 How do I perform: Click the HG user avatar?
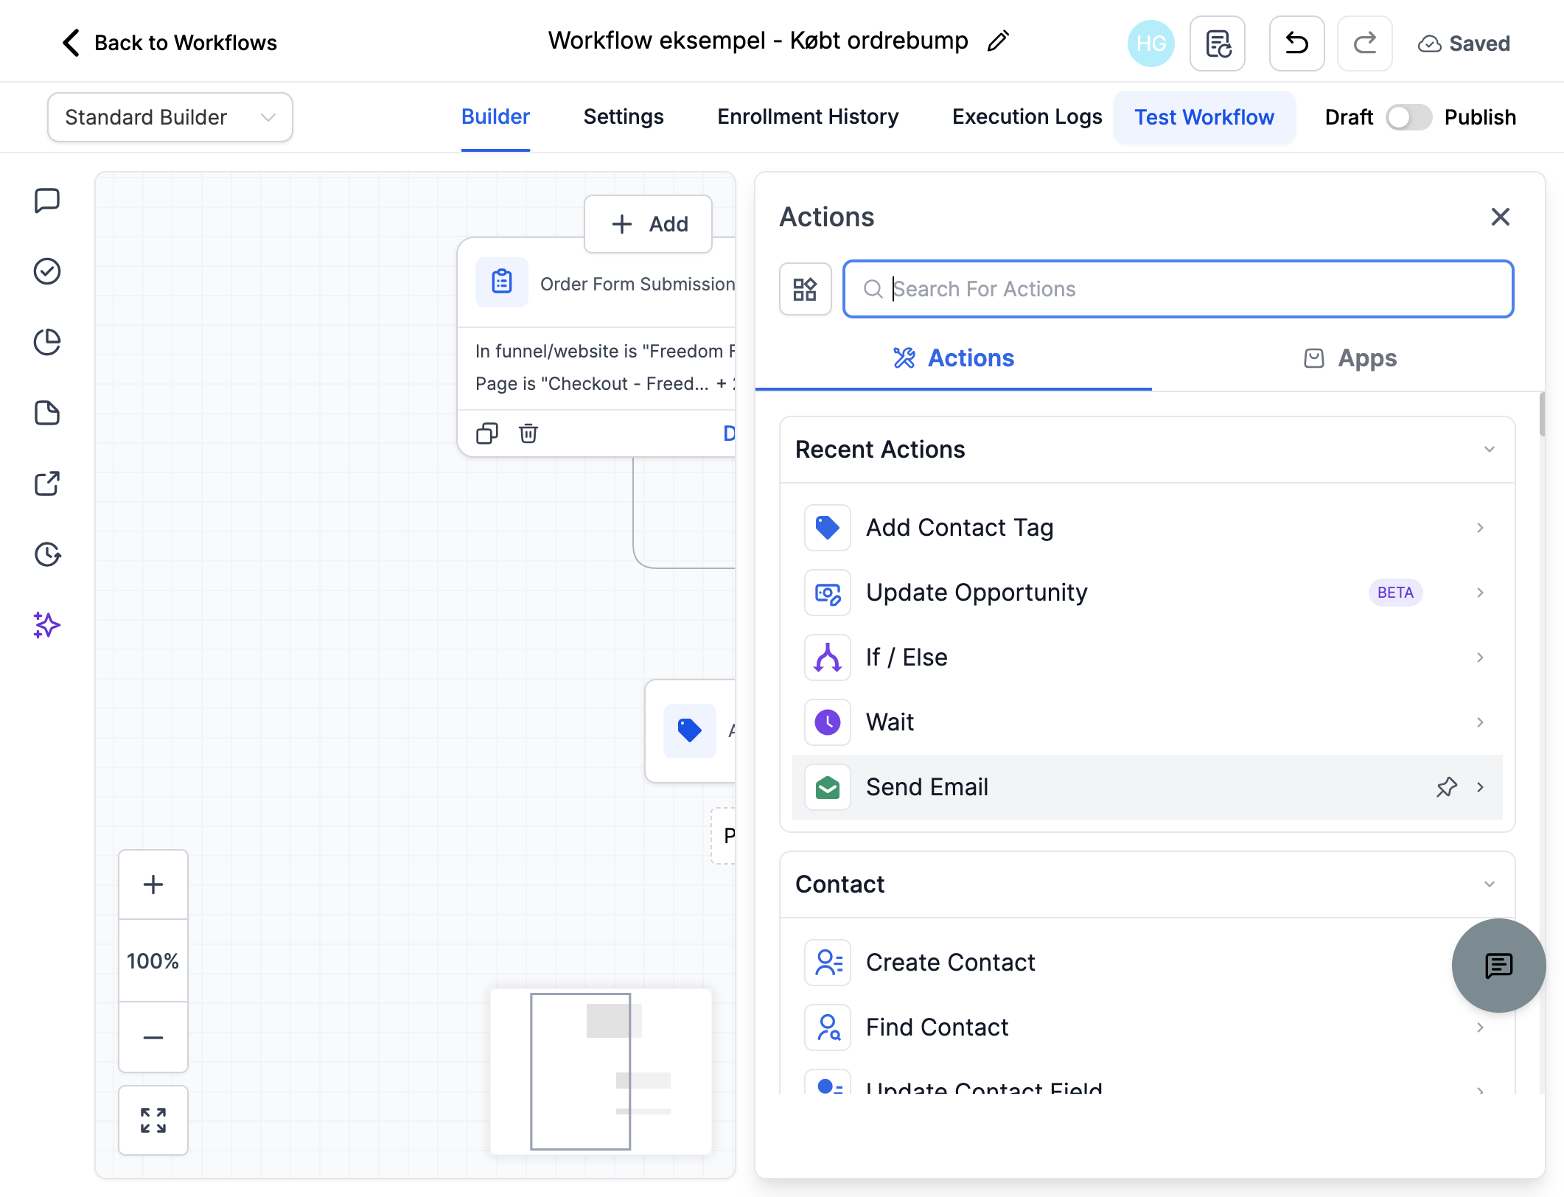(x=1151, y=43)
